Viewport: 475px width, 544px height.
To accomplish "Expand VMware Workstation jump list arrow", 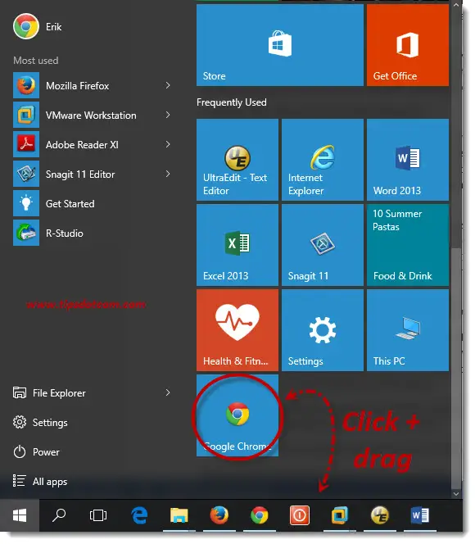I will [168, 115].
